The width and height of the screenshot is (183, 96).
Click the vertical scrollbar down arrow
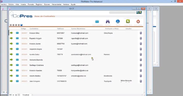click(x=144, y=92)
